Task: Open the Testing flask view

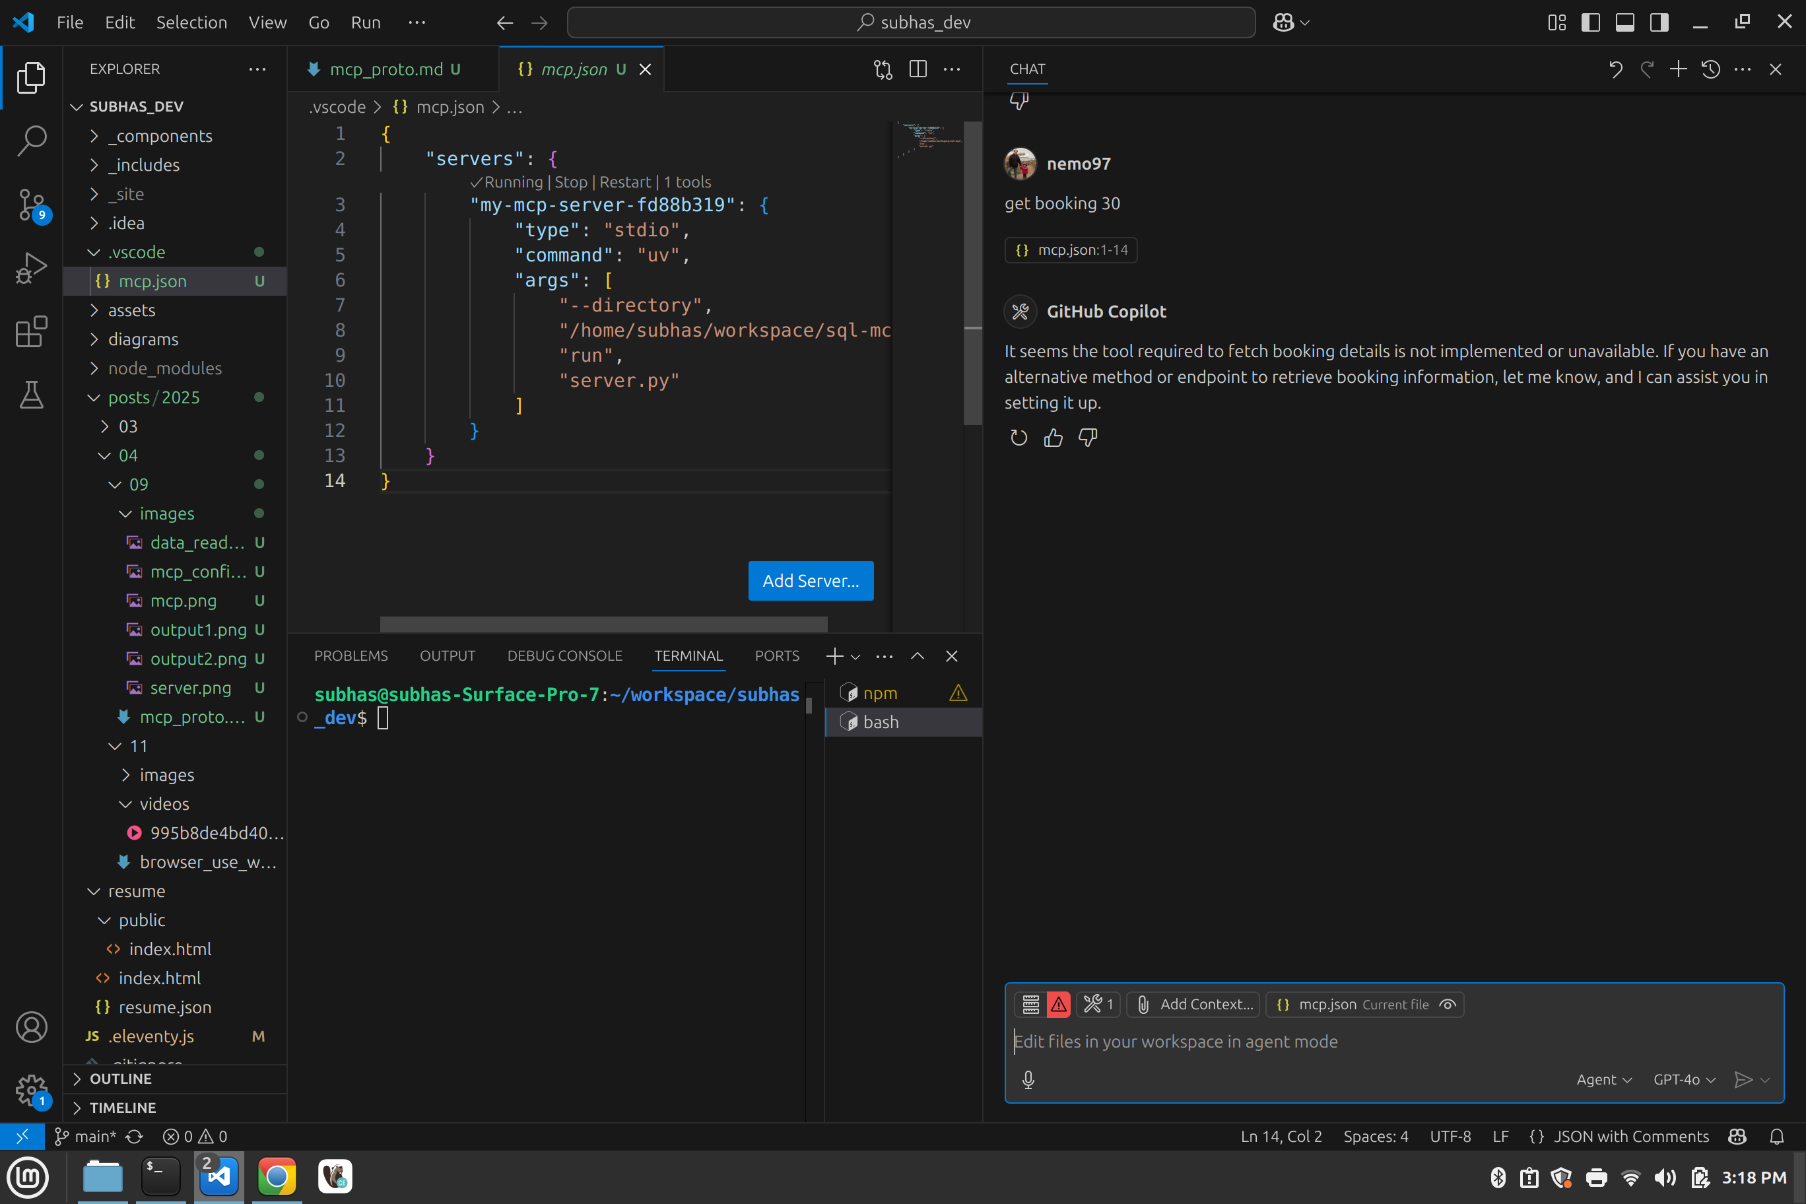Action: [x=32, y=395]
